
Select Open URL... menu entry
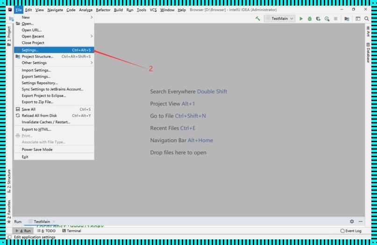click(x=54, y=30)
